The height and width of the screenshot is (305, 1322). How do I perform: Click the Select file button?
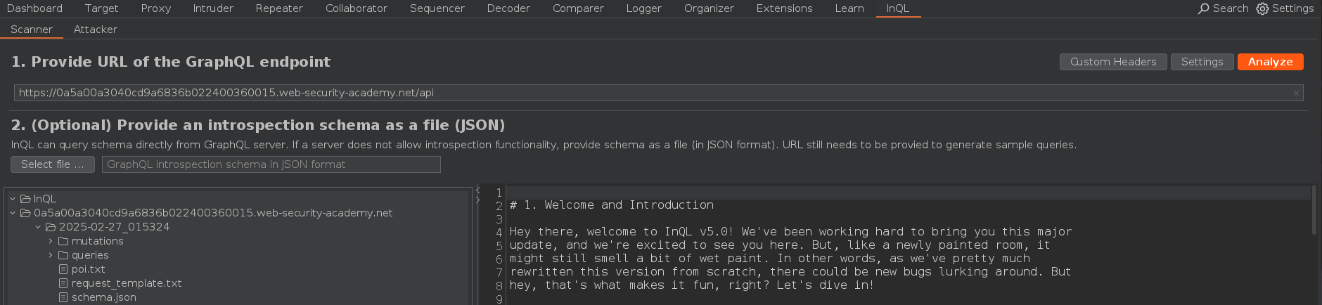(x=53, y=164)
